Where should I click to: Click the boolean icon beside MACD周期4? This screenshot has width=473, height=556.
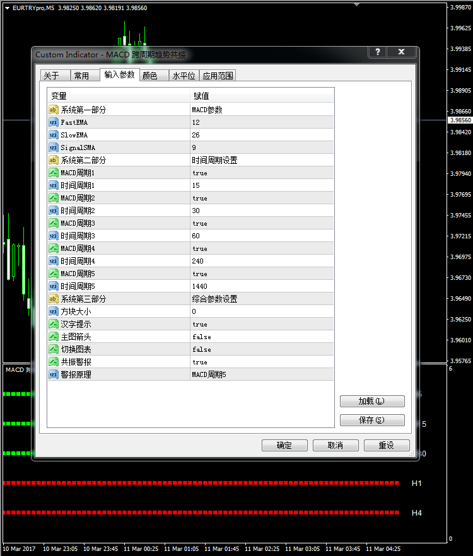53,248
